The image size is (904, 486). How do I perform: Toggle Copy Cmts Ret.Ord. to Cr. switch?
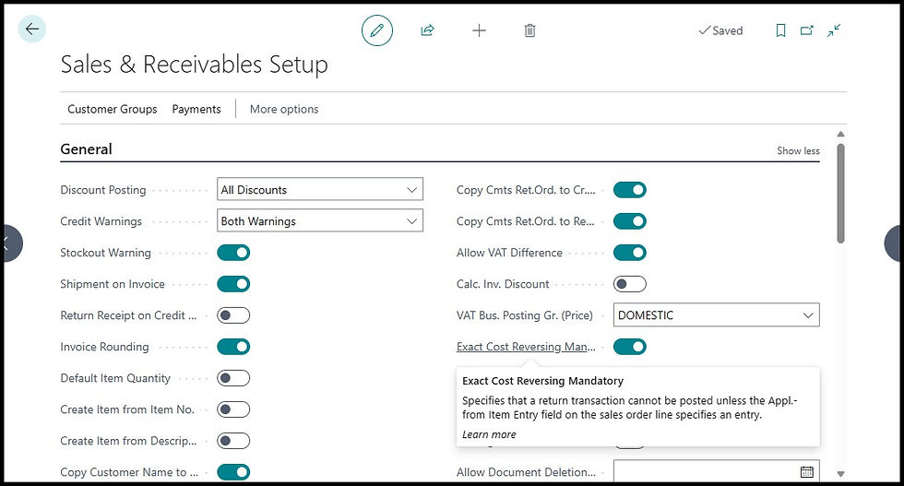[629, 190]
